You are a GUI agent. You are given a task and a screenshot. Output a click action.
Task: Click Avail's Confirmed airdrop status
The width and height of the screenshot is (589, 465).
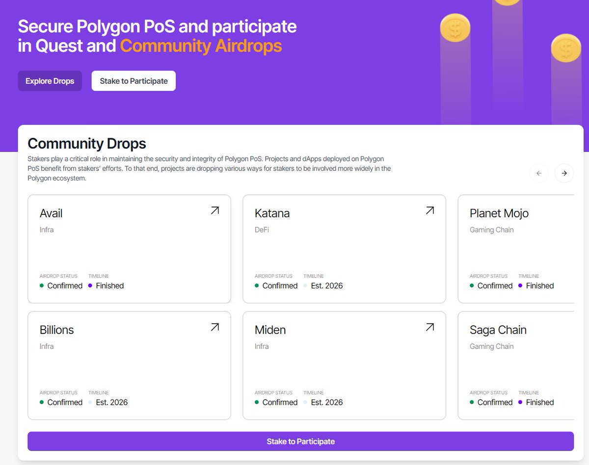click(x=65, y=285)
